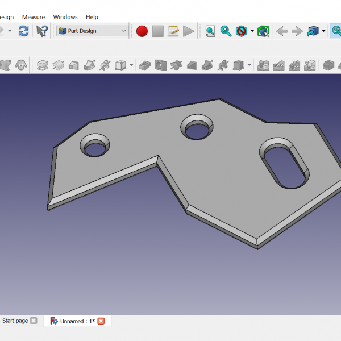
Task: Expand the draw style dropdown arrow
Action: point(252,31)
